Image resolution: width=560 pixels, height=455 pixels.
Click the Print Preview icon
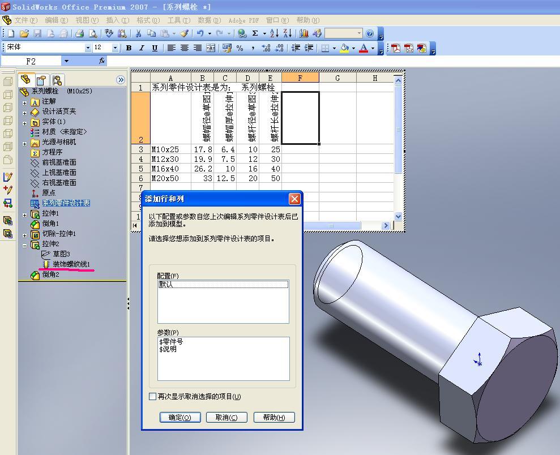(93, 33)
